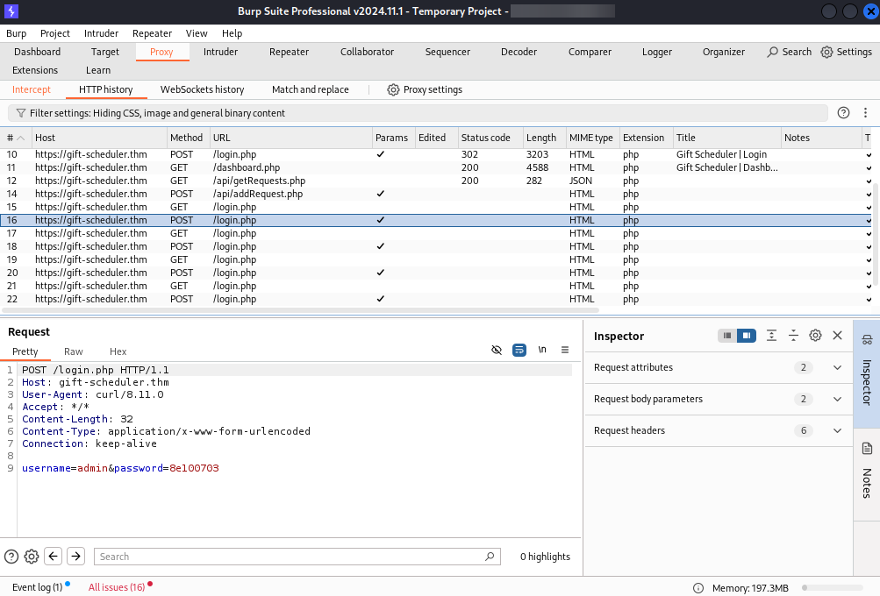This screenshot has width=880, height=596.
Task: Open help for the HTTP history filter
Action: (x=843, y=113)
